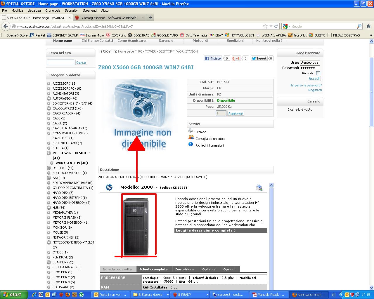The image size is (374, 299).
Task: Expand the CALCOLATRICI (146) category
Action: pyautogui.click(x=49, y=108)
